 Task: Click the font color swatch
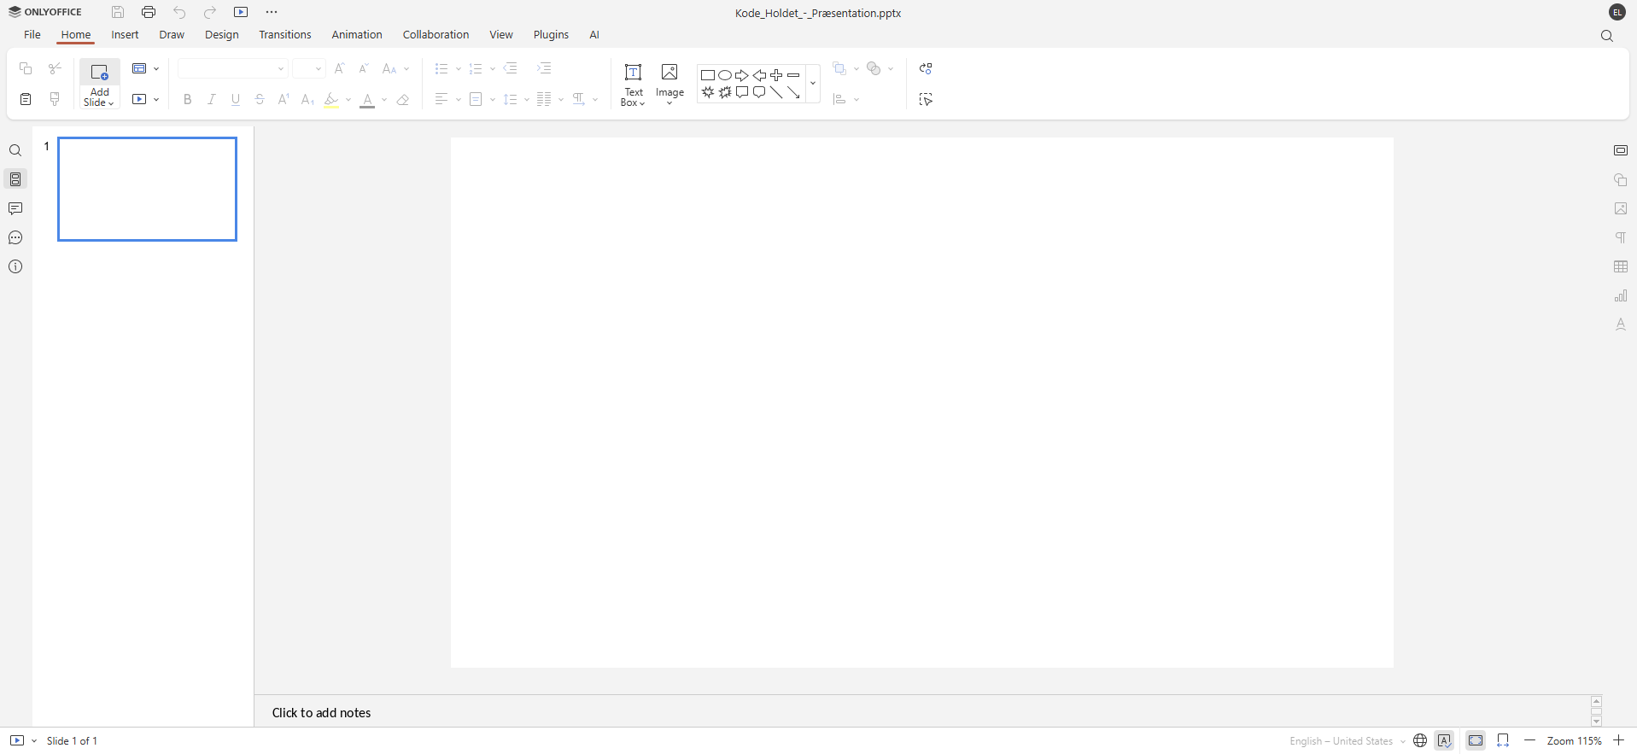click(x=367, y=100)
